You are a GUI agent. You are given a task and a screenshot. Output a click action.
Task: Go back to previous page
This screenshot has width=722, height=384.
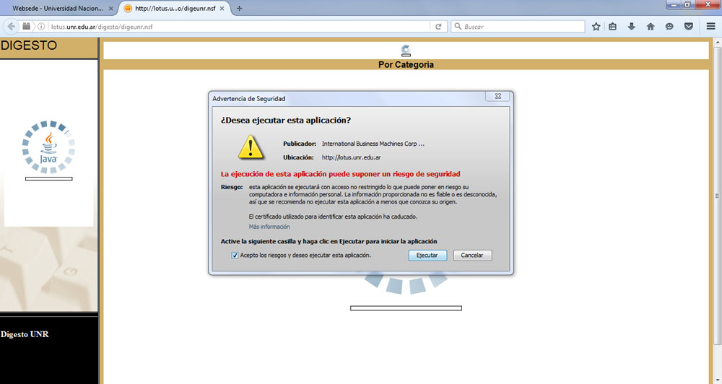click(11, 26)
